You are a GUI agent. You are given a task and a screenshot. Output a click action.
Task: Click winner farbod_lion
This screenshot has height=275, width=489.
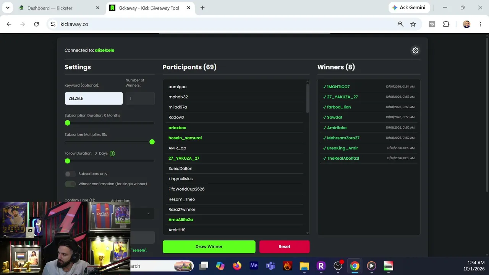tap(339, 107)
